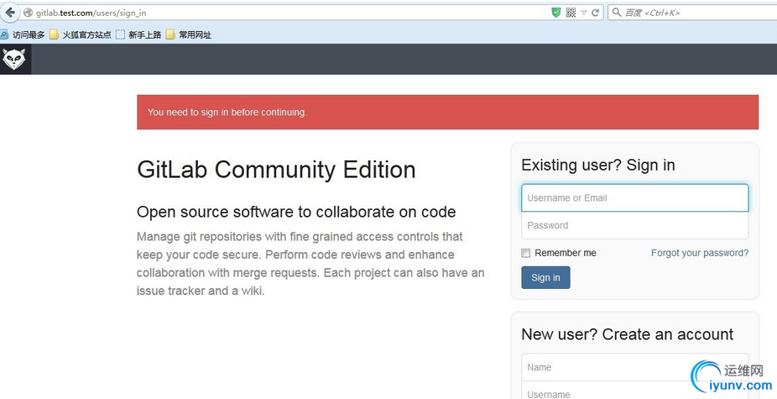This screenshot has height=399, width=777.
Task: Click the GitLab fox logo
Action: click(14, 60)
